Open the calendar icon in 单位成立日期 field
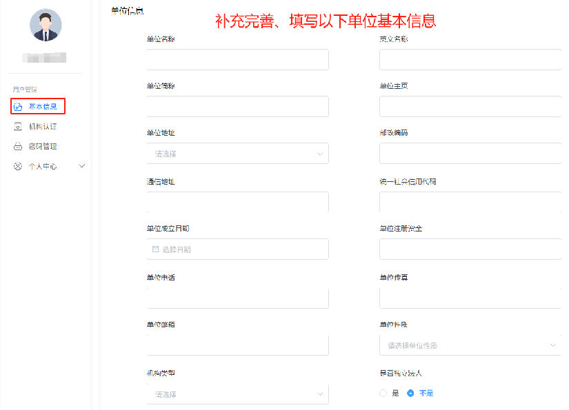This screenshot has height=410, width=569. (x=156, y=249)
